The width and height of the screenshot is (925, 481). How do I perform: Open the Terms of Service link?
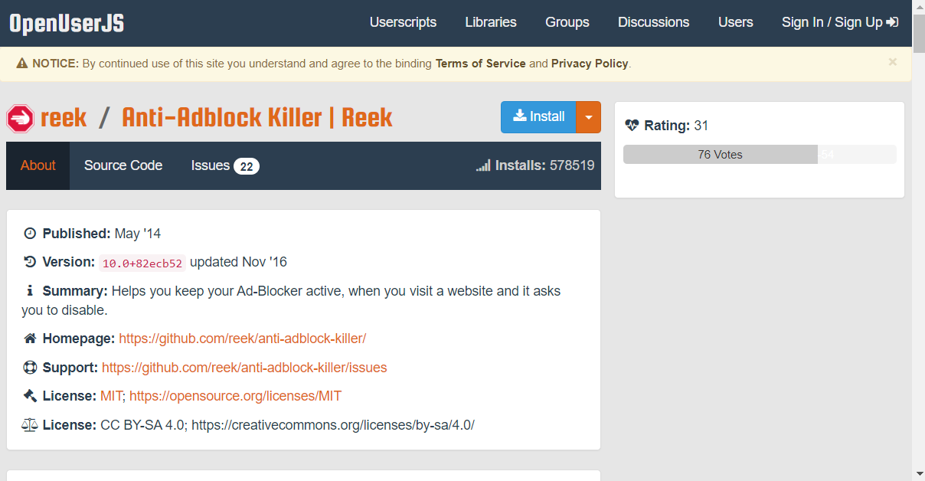(x=481, y=64)
